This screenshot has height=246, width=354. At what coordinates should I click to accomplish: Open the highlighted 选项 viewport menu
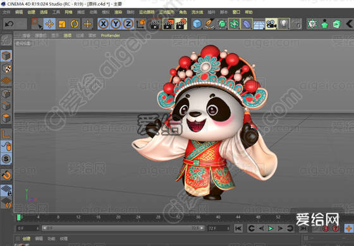pos(67,35)
